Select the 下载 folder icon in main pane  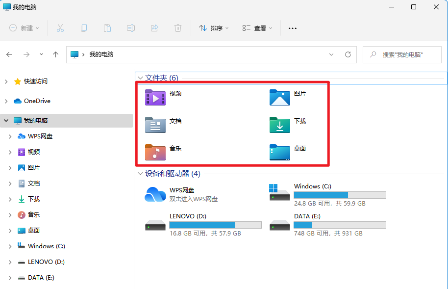(280, 125)
